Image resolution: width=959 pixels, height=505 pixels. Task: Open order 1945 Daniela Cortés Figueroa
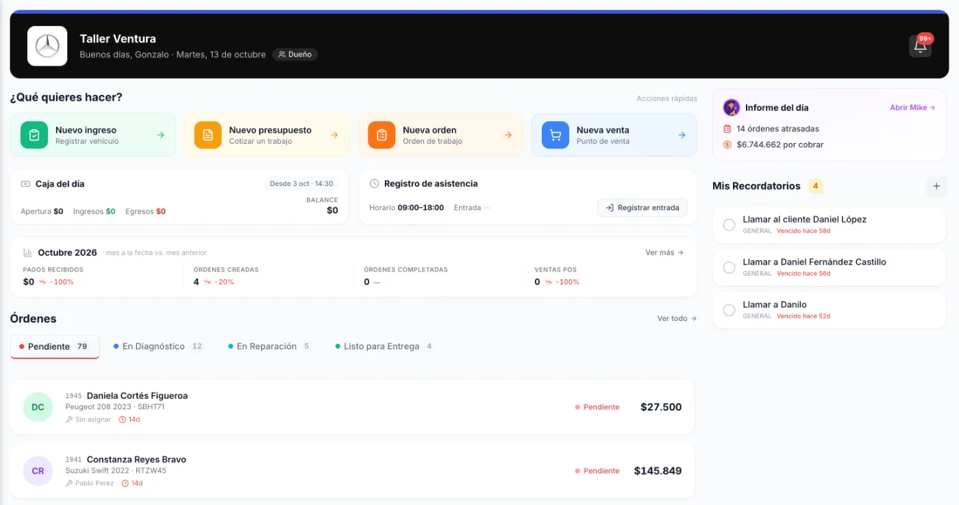click(352, 407)
